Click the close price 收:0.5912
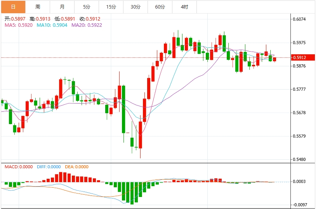 coord(90,19)
